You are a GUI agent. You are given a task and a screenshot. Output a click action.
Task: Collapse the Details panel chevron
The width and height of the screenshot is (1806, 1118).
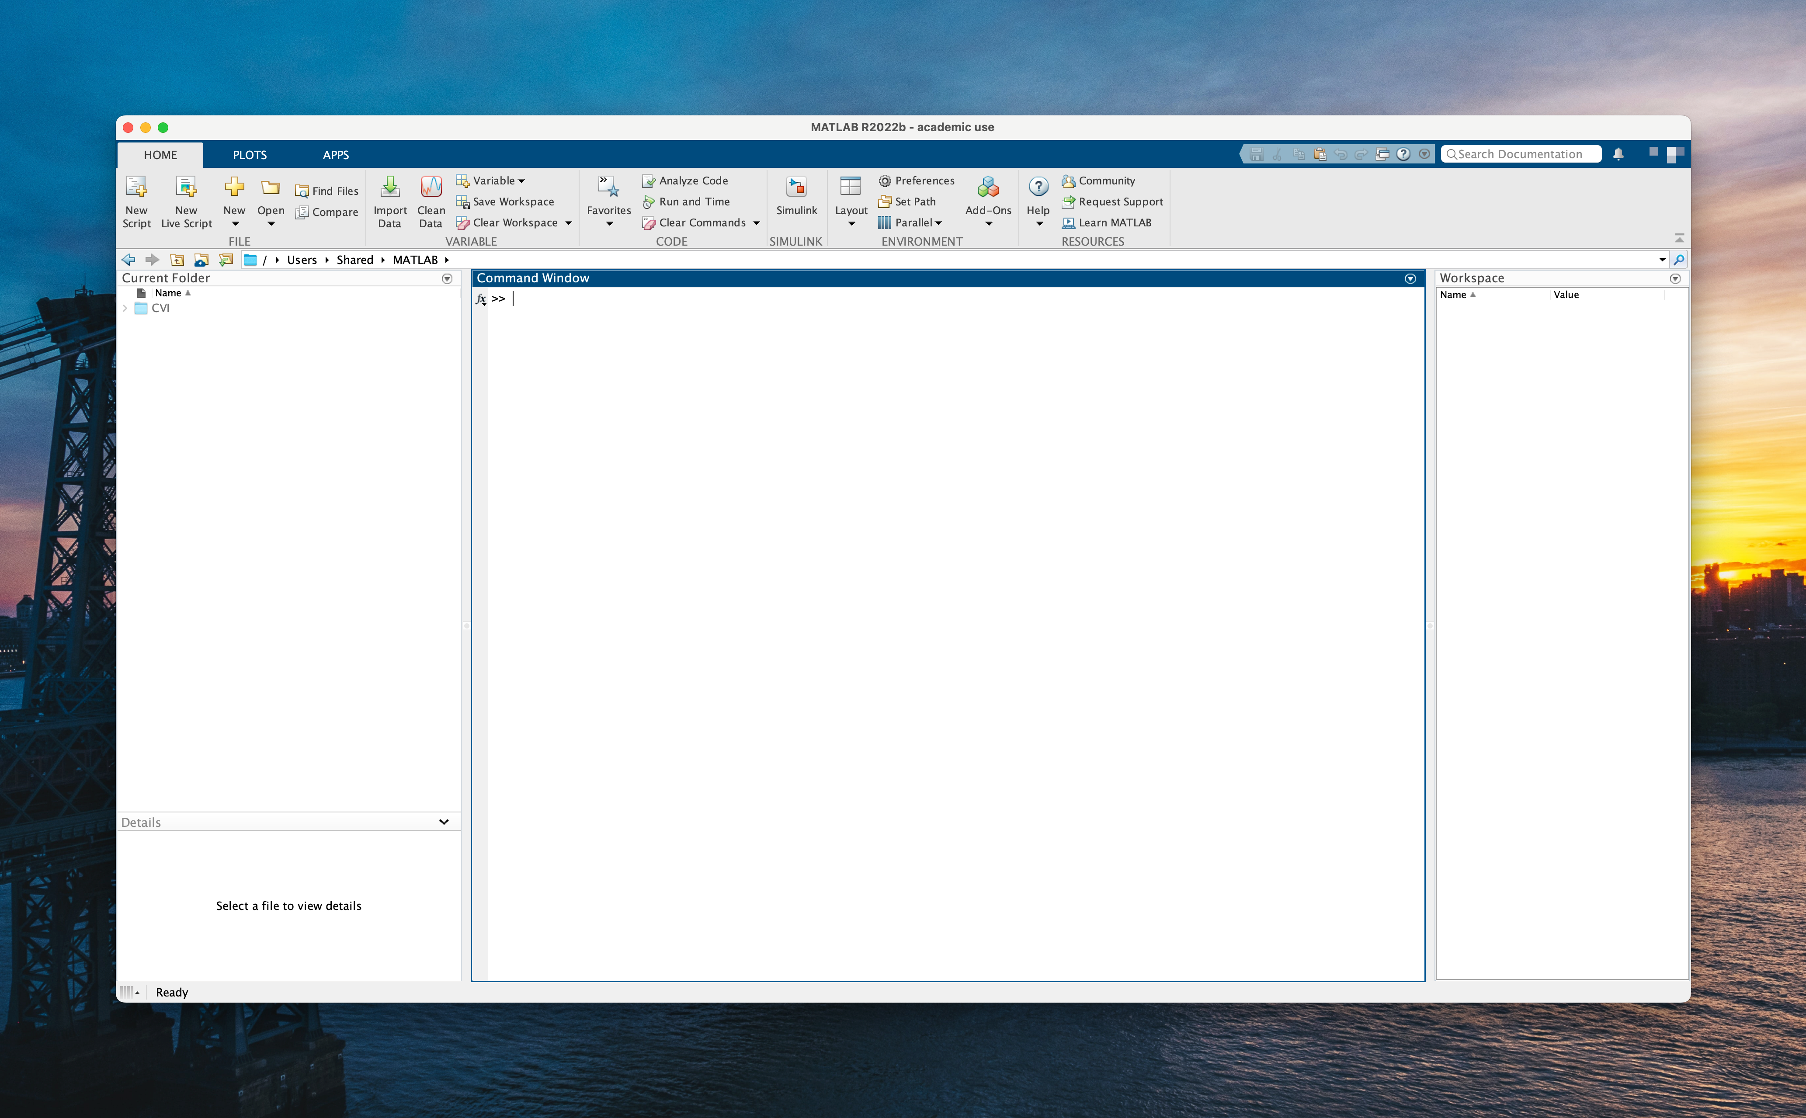pyautogui.click(x=444, y=822)
